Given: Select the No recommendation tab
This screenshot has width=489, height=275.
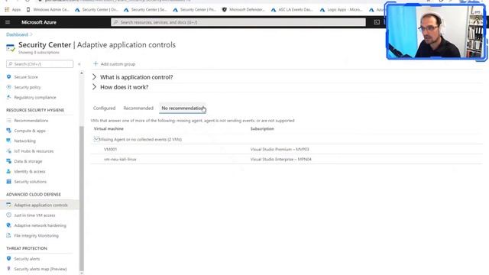Looking at the screenshot, I should [x=183, y=108].
